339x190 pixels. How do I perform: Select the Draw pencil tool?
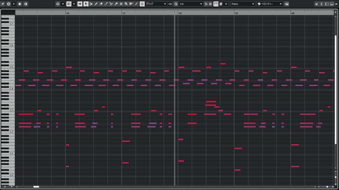click(x=96, y=4)
